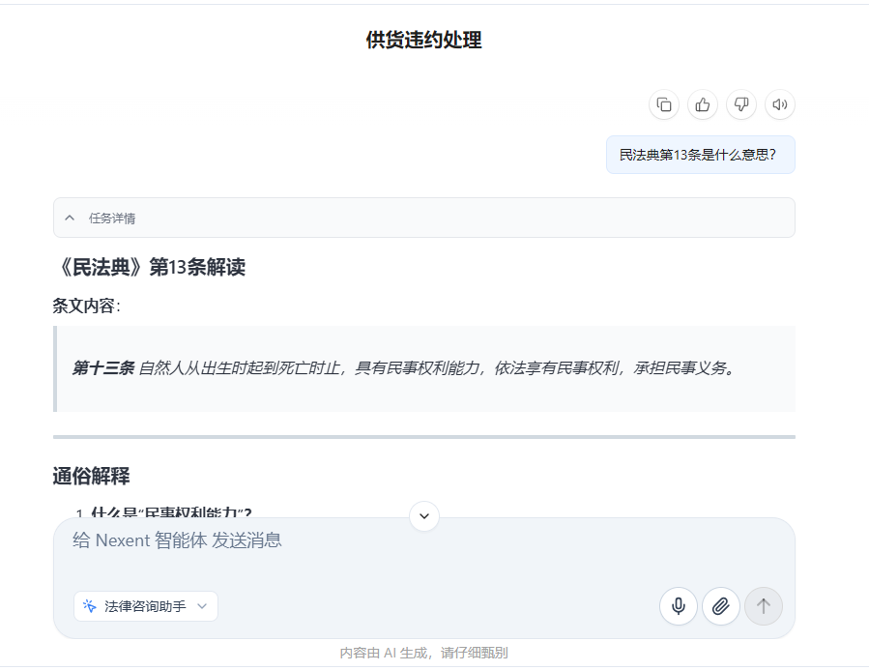Click the scroll-to-bottom chevron circle
This screenshot has width=869, height=671.
click(423, 516)
